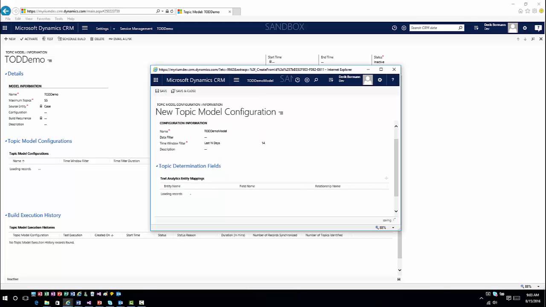The height and width of the screenshot is (307, 546).
Task: Go to next record down arrow
Action: point(525,39)
